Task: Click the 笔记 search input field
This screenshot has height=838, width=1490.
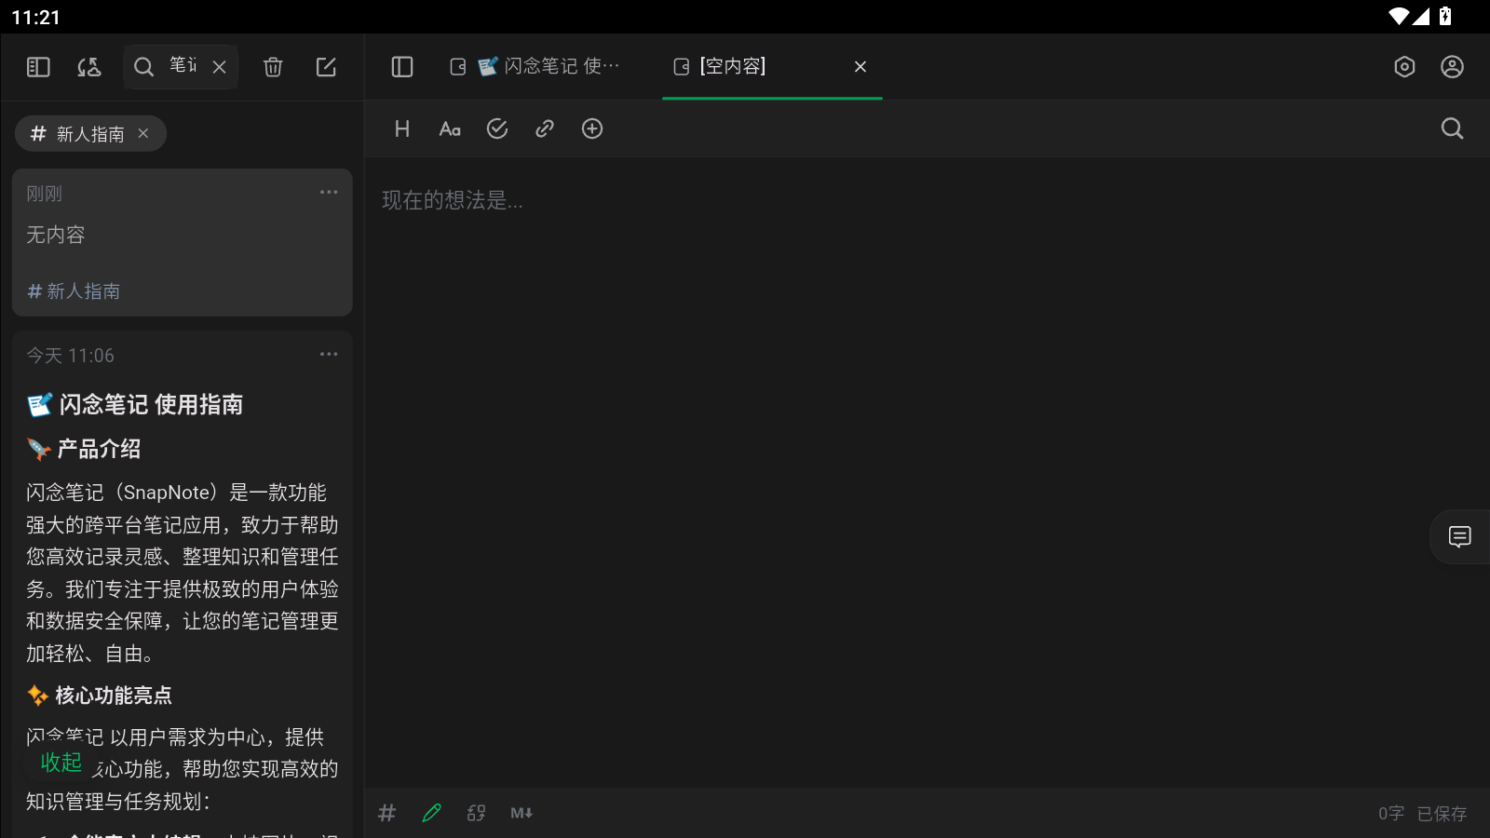Action: coord(182,66)
